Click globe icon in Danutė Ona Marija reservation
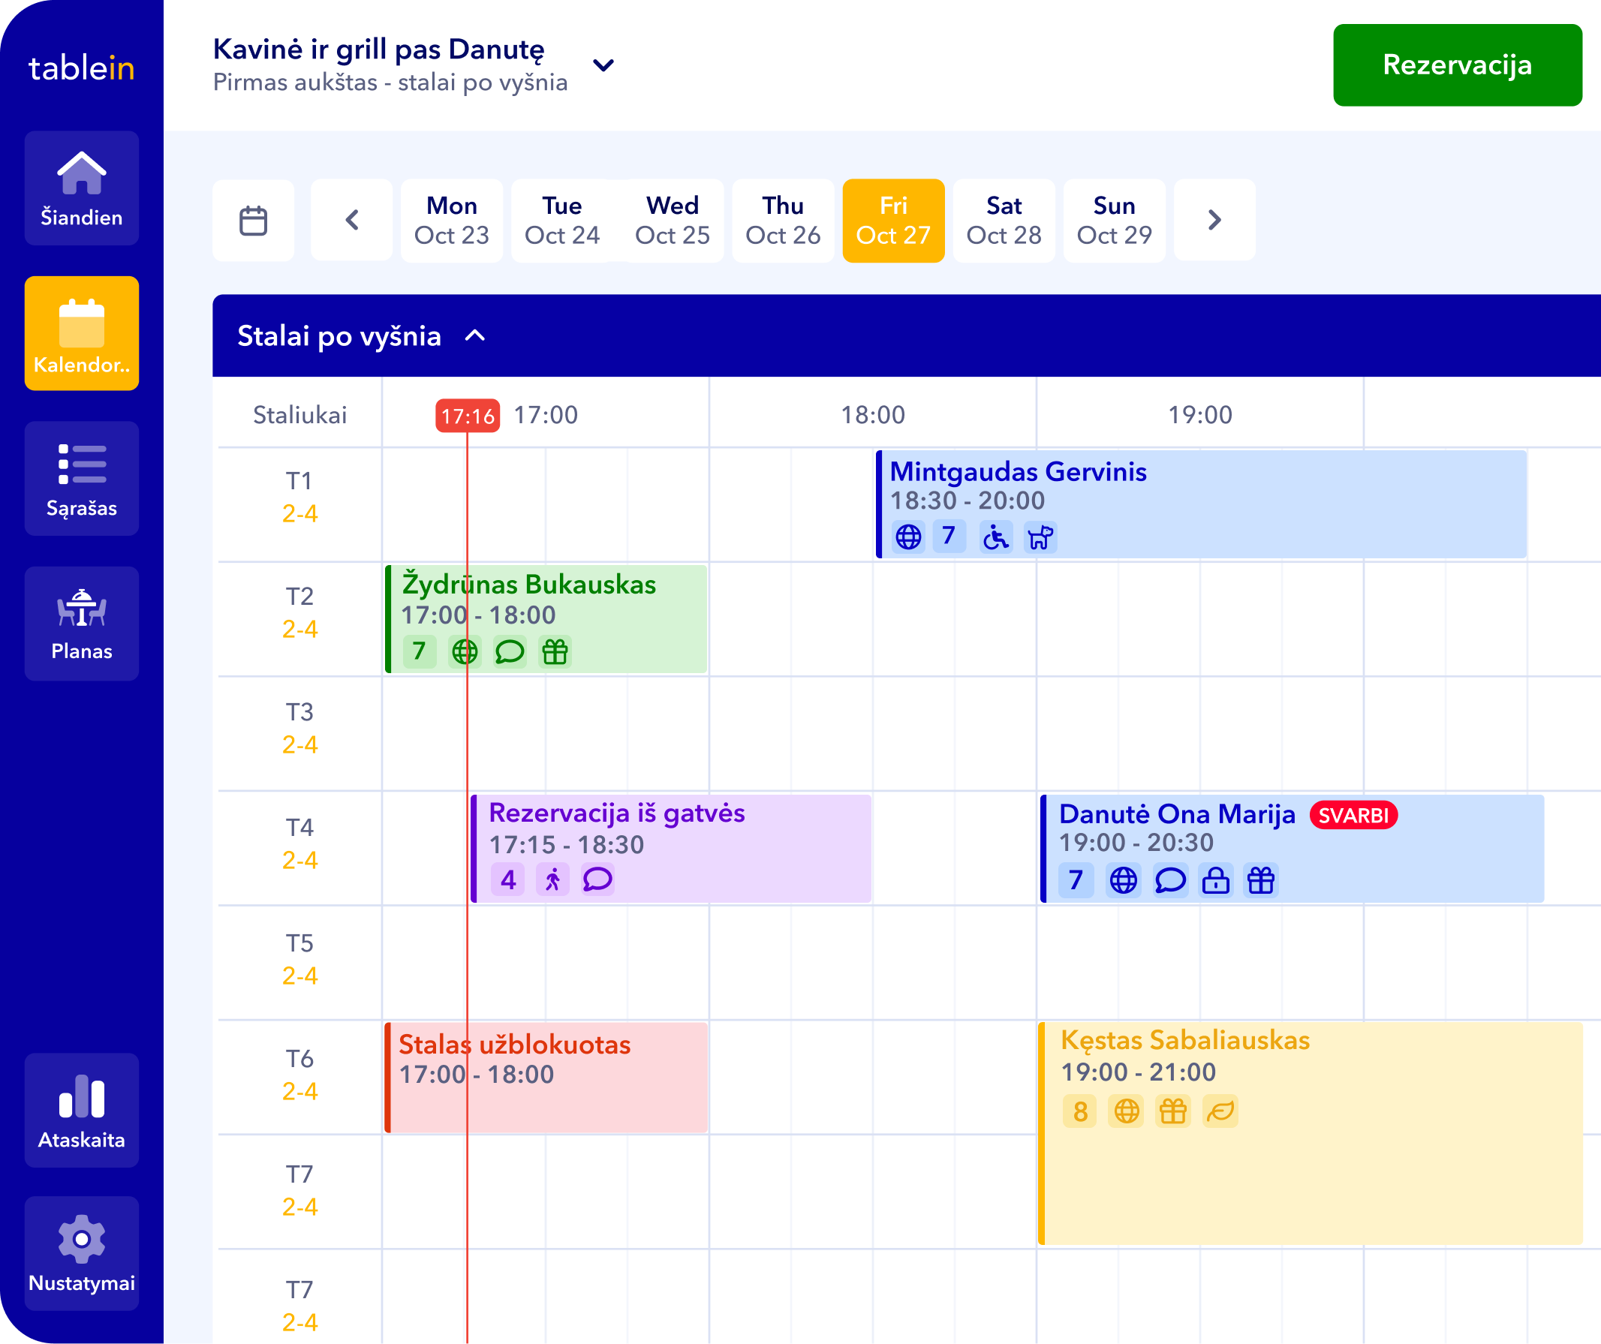Viewport: 1601px width, 1344px height. click(x=1124, y=880)
